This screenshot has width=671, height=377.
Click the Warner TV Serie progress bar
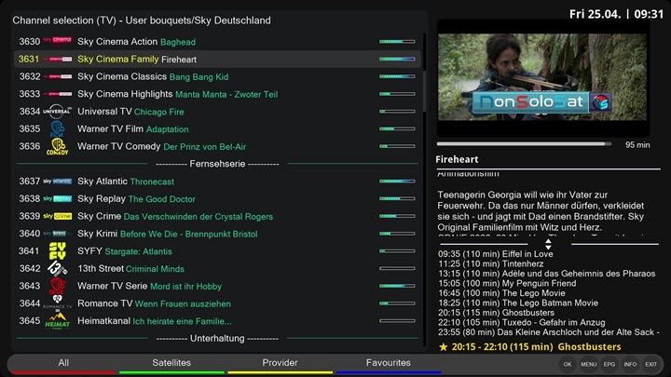pos(397,286)
